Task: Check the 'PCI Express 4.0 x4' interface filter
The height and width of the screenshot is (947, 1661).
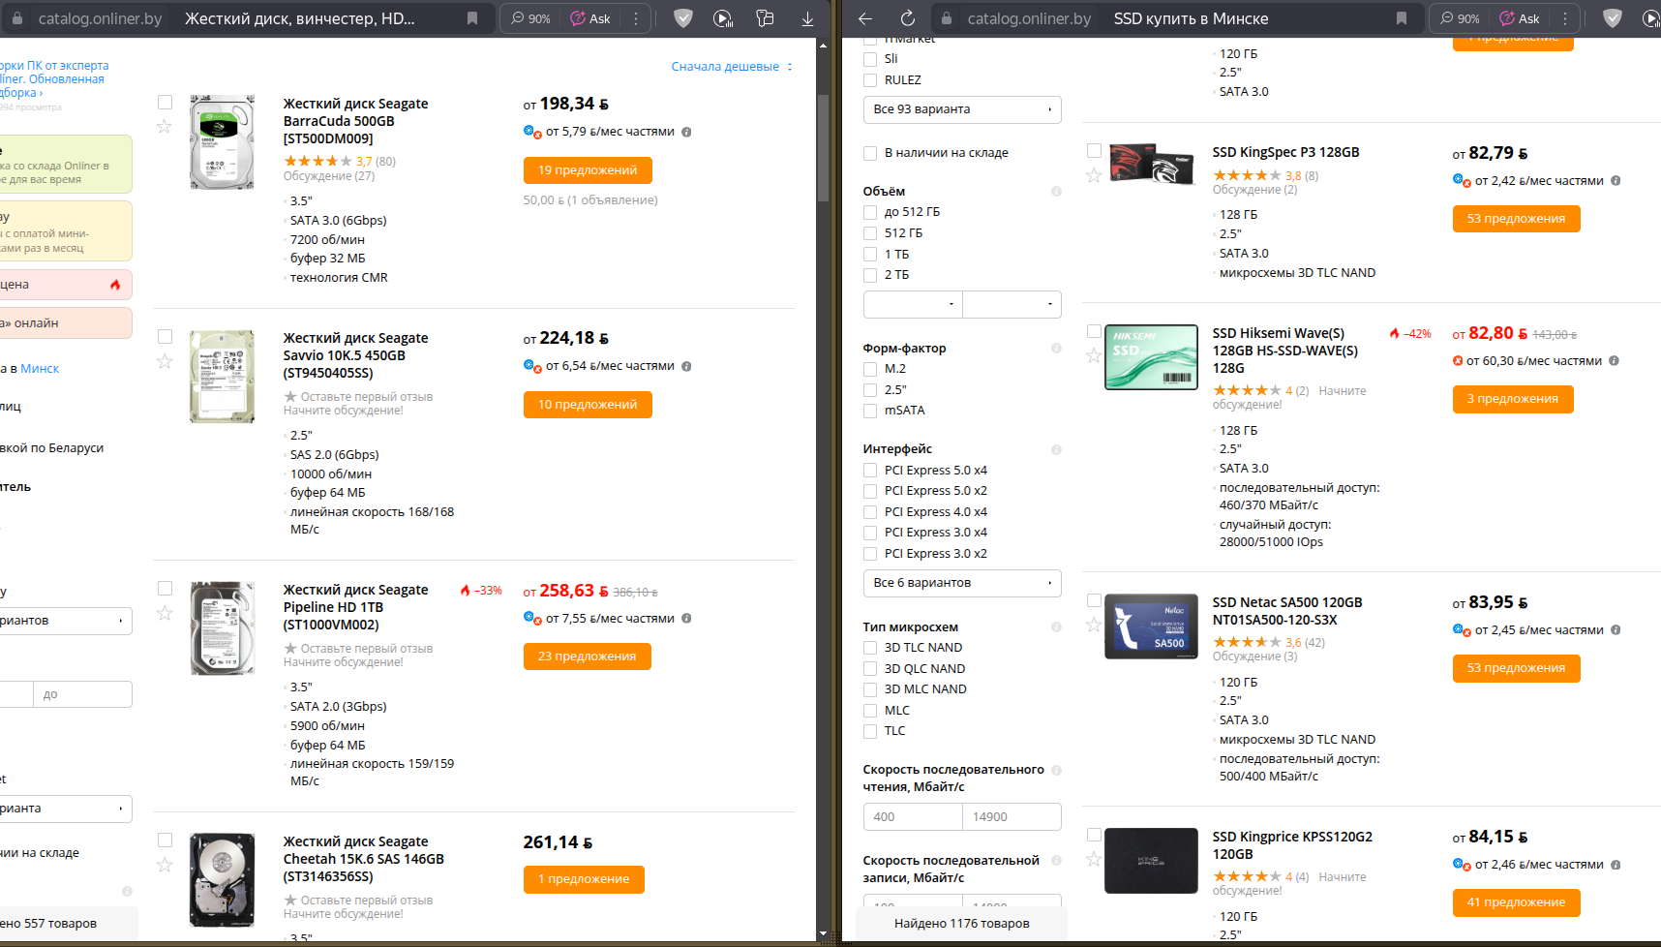Action: pyautogui.click(x=870, y=512)
